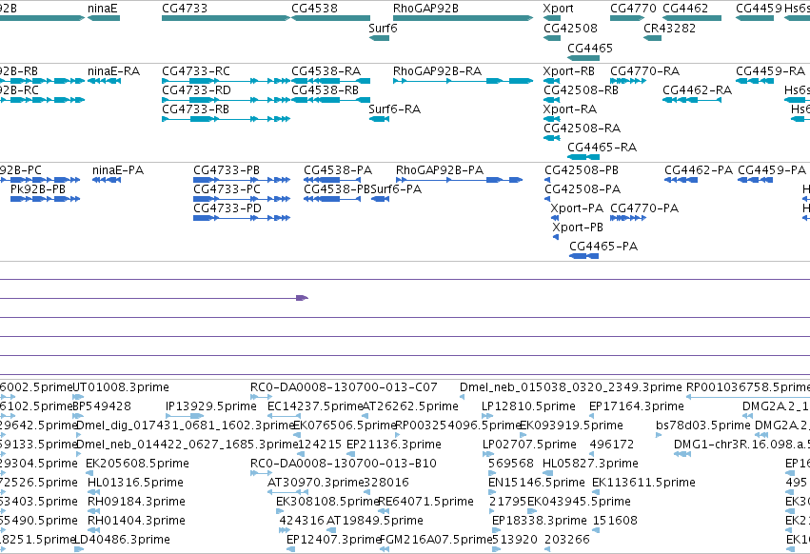Select transcript ninaE-RA
Image resolution: width=810 pixels, height=554 pixels.
[104, 81]
